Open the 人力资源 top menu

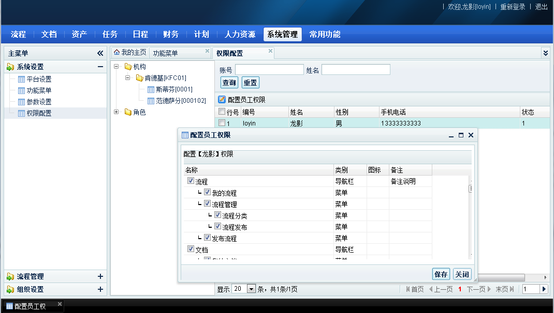(240, 35)
